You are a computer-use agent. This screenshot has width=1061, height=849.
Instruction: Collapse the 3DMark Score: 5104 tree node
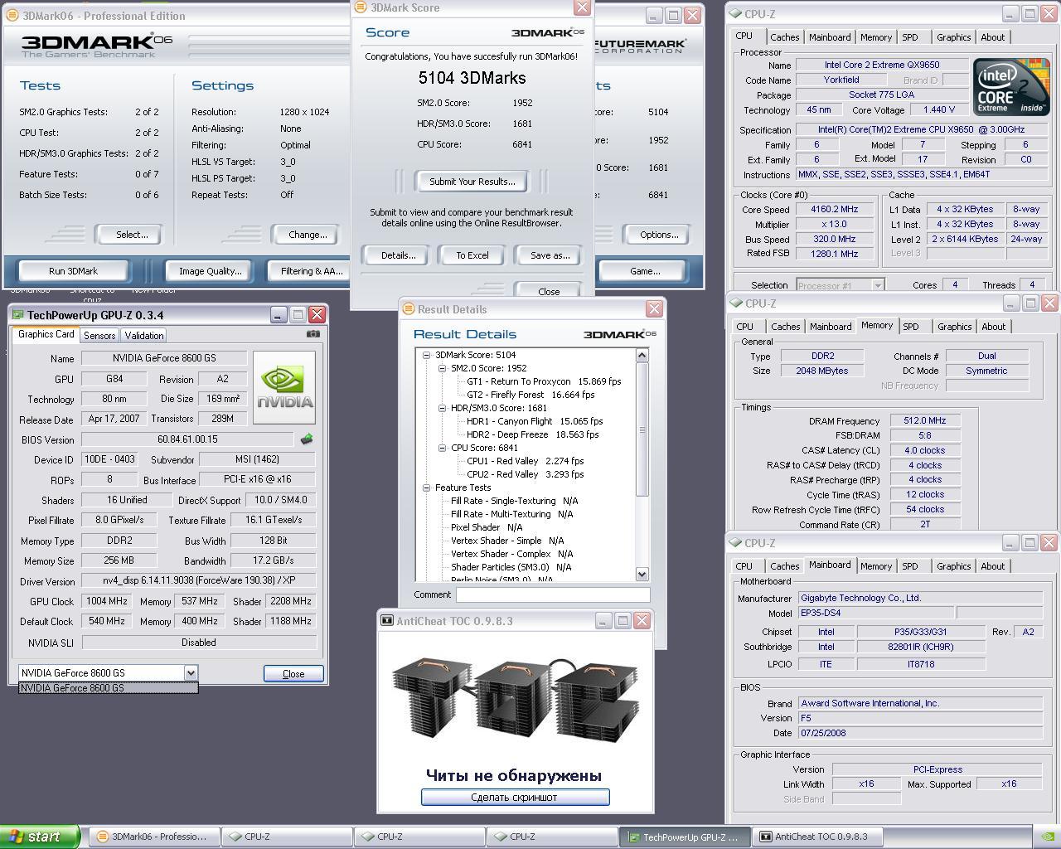click(x=426, y=355)
